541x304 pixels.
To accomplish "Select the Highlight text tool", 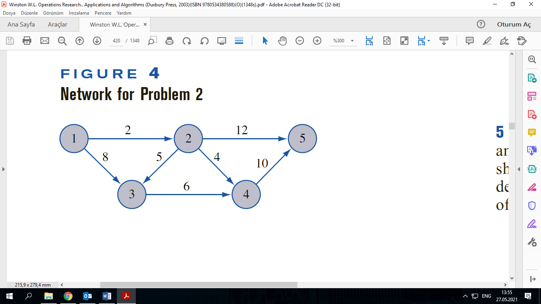I will [487, 40].
